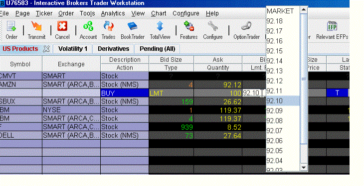Transmit the order using the Transmit icon
This screenshot has width=364, height=186.
(x=36, y=30)
